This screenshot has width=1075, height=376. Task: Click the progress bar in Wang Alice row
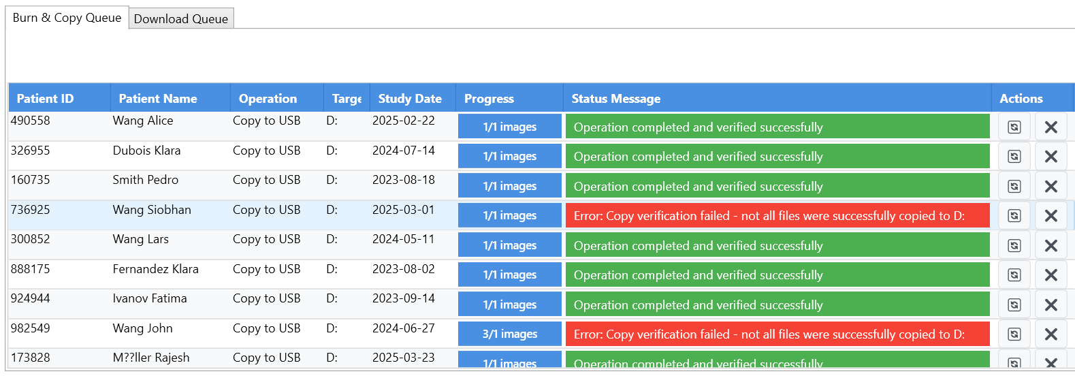coord(509,127)
